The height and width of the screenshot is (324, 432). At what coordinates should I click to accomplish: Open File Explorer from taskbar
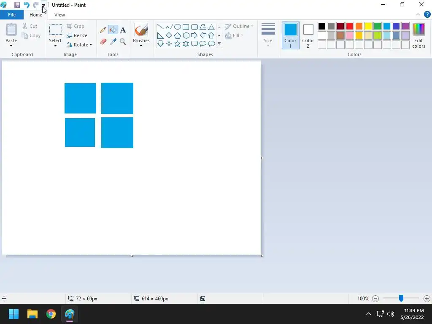click(32, 314)
